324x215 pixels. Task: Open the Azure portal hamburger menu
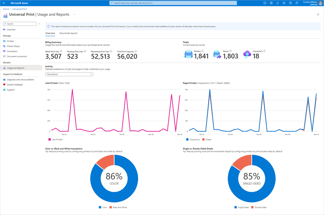click(4, 3)
